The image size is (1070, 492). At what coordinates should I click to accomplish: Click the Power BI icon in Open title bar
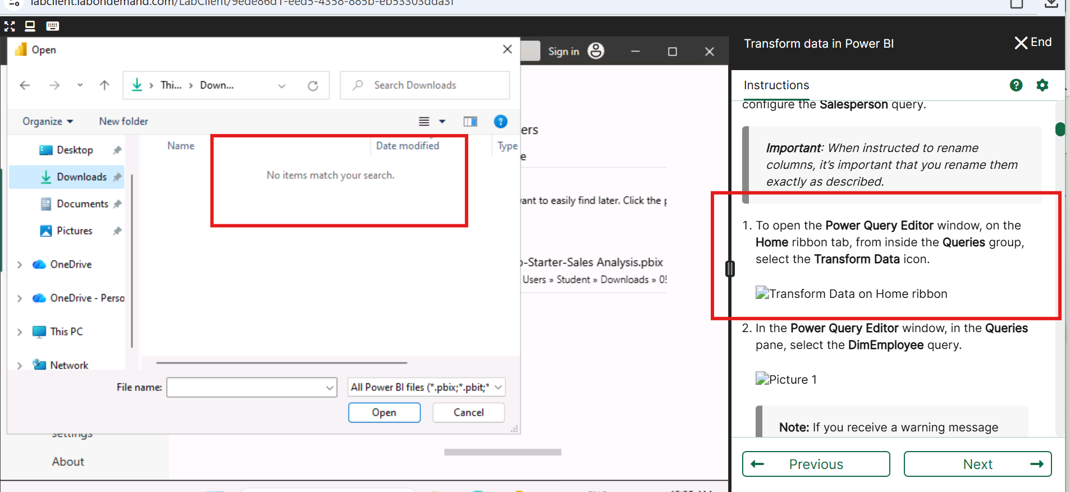click(x=21, y=49)
